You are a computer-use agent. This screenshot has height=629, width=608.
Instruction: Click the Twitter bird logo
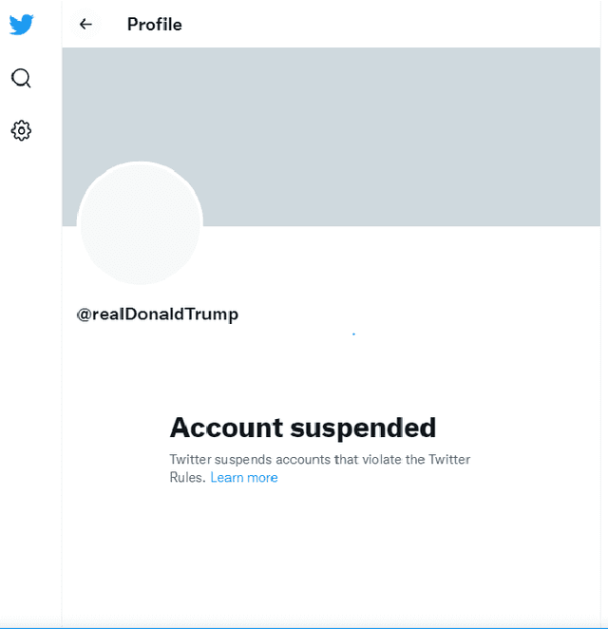(x=21, y=25)
